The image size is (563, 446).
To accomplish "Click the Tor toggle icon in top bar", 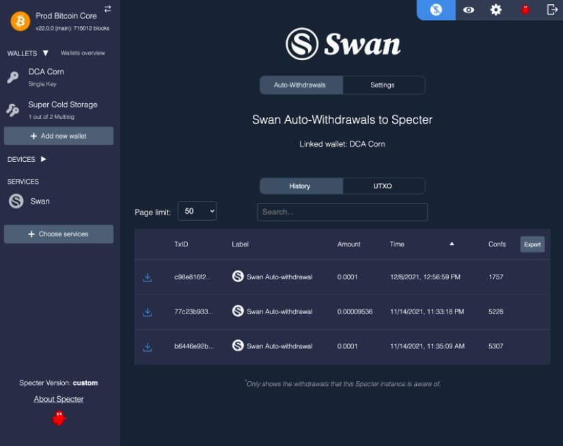I will tap(436, 10).
